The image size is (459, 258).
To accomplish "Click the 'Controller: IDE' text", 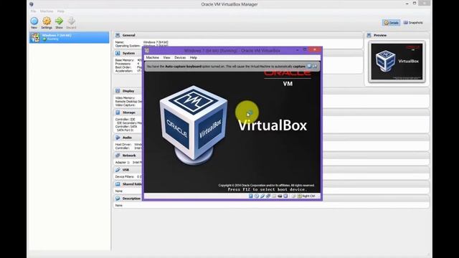I will click(125, 120).
